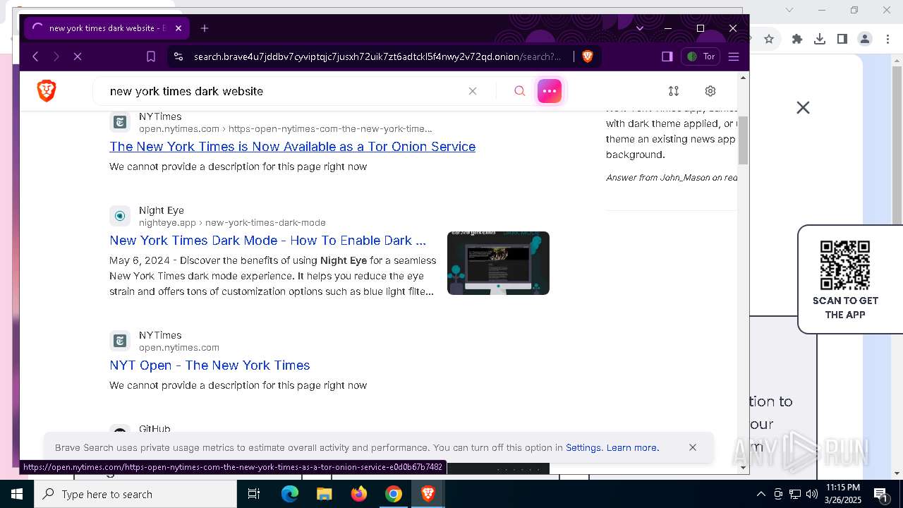
Task: Bookmark page with address bar bookmark icon
Action: point(151,56)
